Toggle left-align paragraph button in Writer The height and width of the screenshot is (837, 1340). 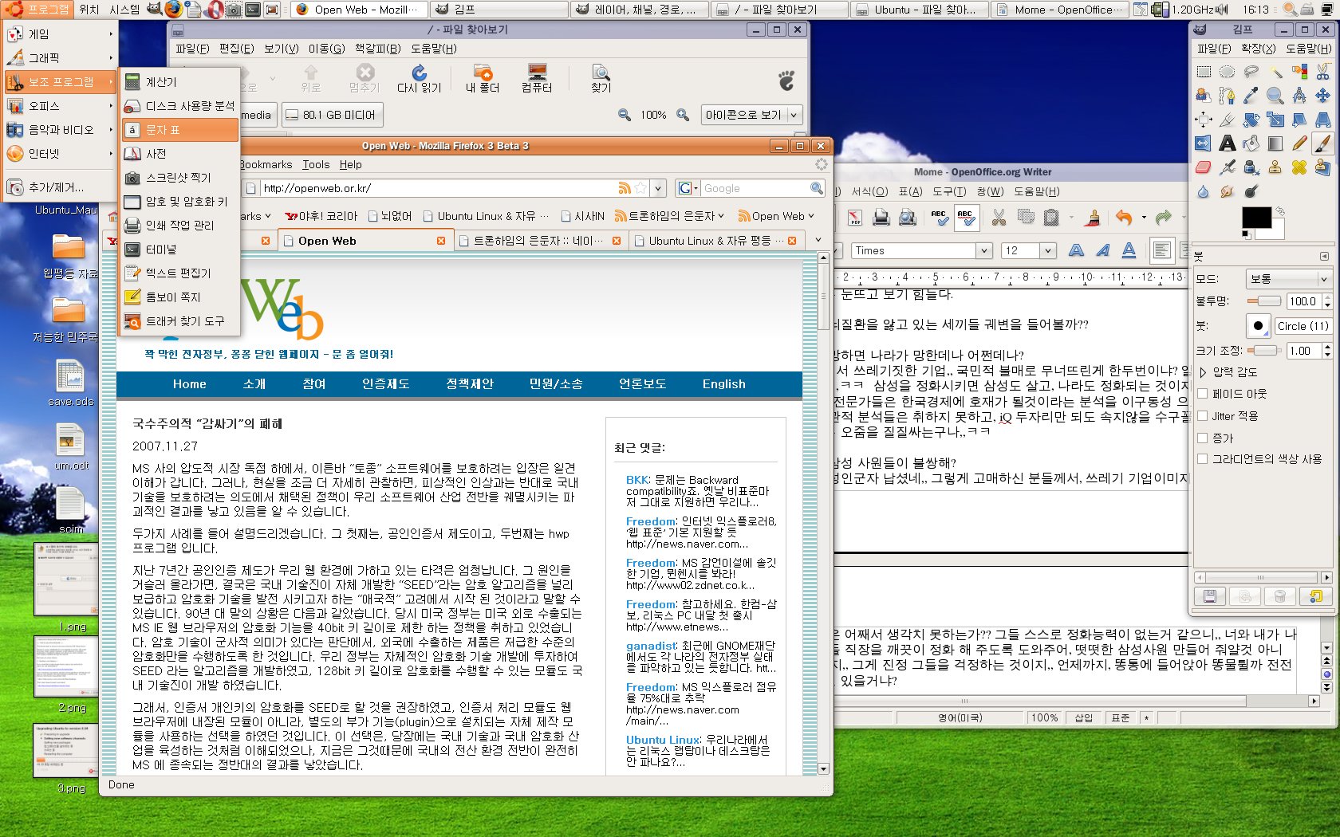(1162, 250)
